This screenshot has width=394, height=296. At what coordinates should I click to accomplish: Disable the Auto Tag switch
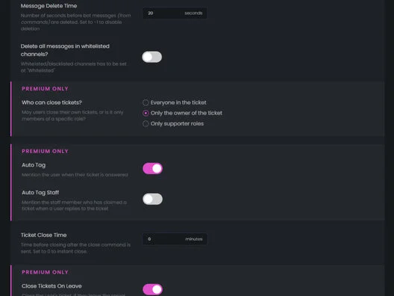click(x=152, y=168)
